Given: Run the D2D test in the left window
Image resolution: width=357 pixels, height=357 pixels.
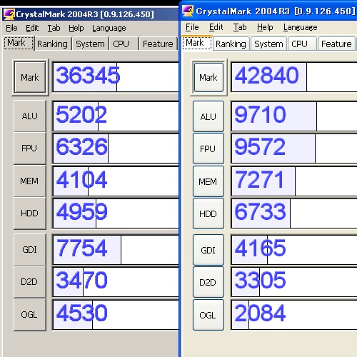Looking at the screenshot, I should click(30, 282).
